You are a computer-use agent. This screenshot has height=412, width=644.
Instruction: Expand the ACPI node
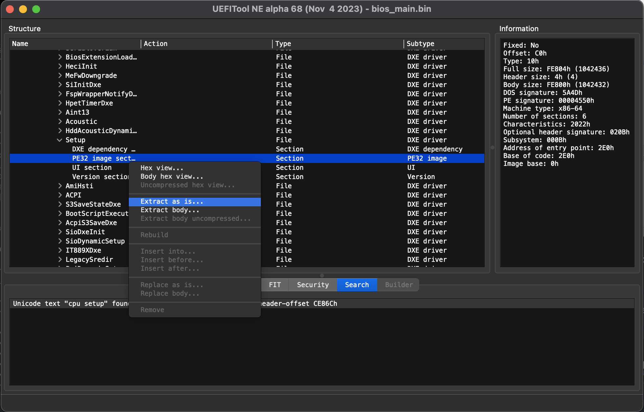(x=60, y=195)
